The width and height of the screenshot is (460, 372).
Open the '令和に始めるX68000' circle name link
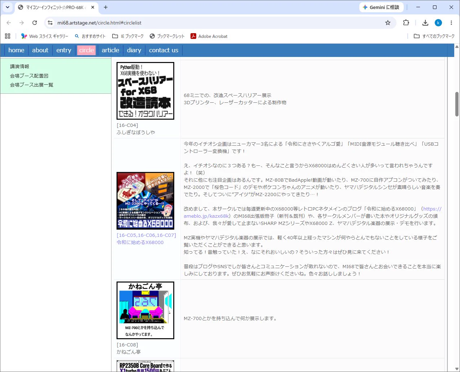click(140, 242)
